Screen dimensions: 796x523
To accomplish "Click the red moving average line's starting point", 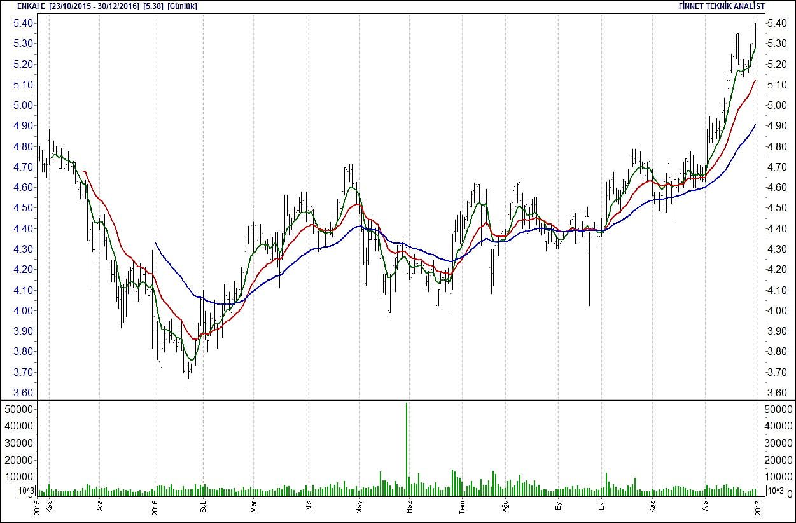I will pos(85,171).
